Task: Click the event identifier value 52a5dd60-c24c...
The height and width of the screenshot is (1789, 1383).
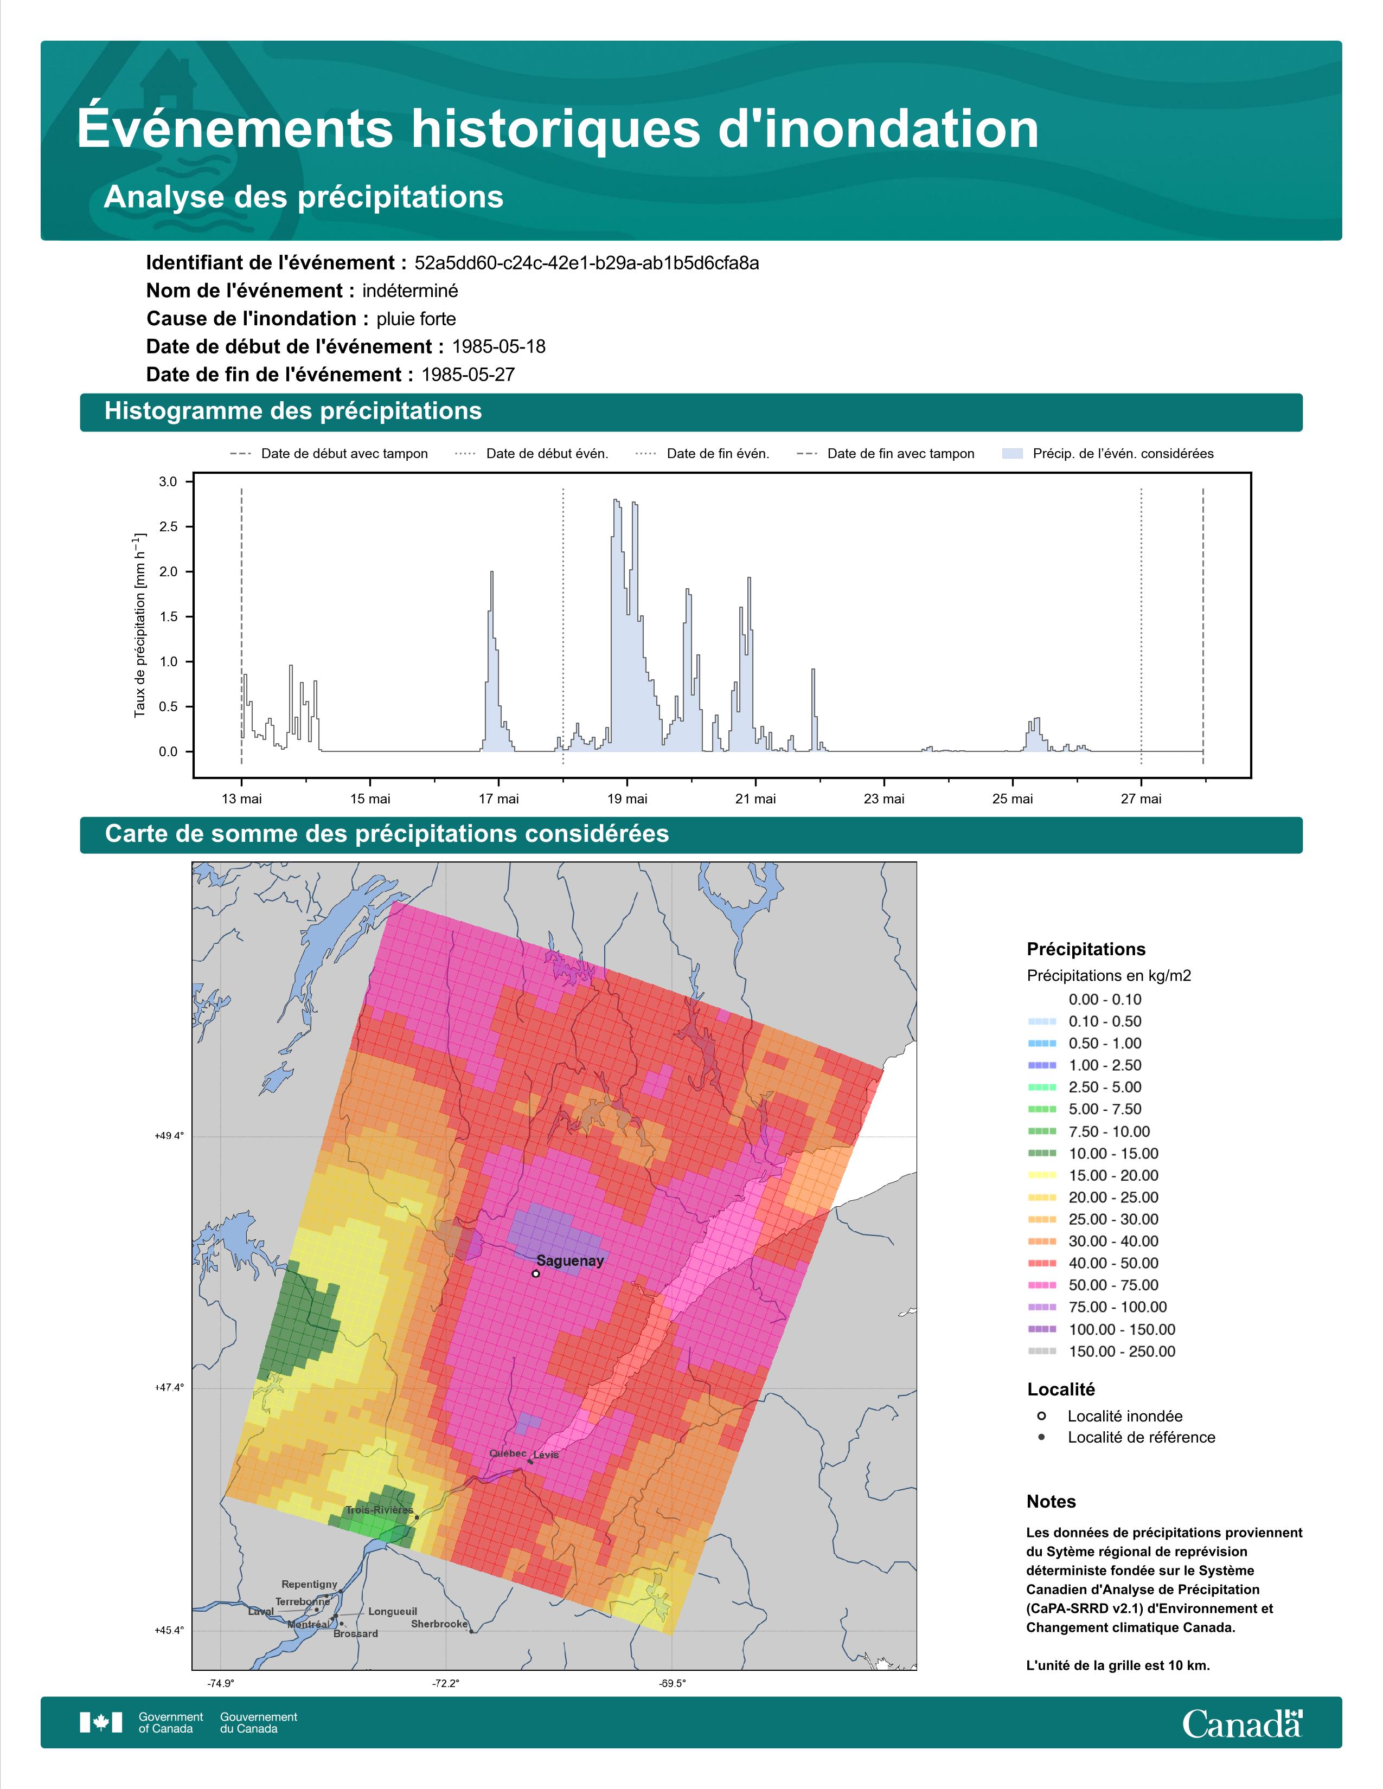Action: [x=587, y=263]
